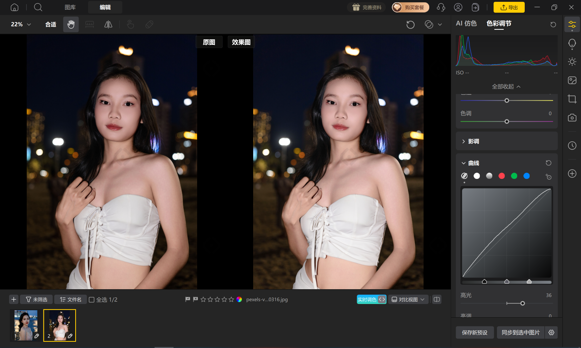
Task: Select the eraser bandage tool
Action: point(149,24)
